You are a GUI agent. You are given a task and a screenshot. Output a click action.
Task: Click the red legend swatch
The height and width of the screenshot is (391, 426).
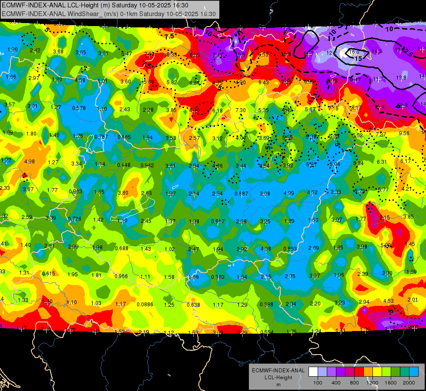tap(359, 372)
